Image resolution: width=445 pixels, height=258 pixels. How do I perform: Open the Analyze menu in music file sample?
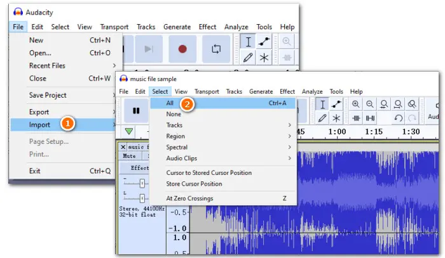[312, 91]
